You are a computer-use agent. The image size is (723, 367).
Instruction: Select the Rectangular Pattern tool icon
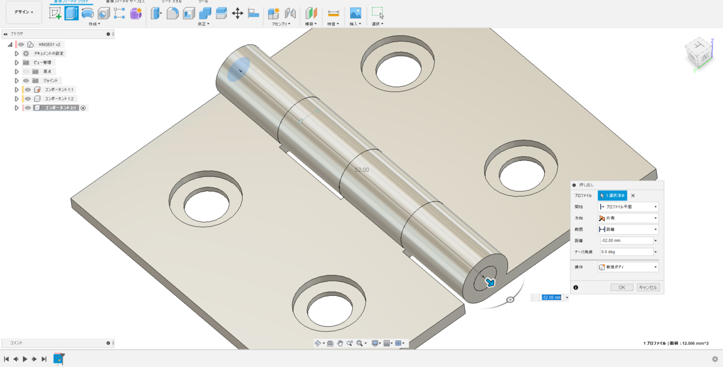coord(119,13)
